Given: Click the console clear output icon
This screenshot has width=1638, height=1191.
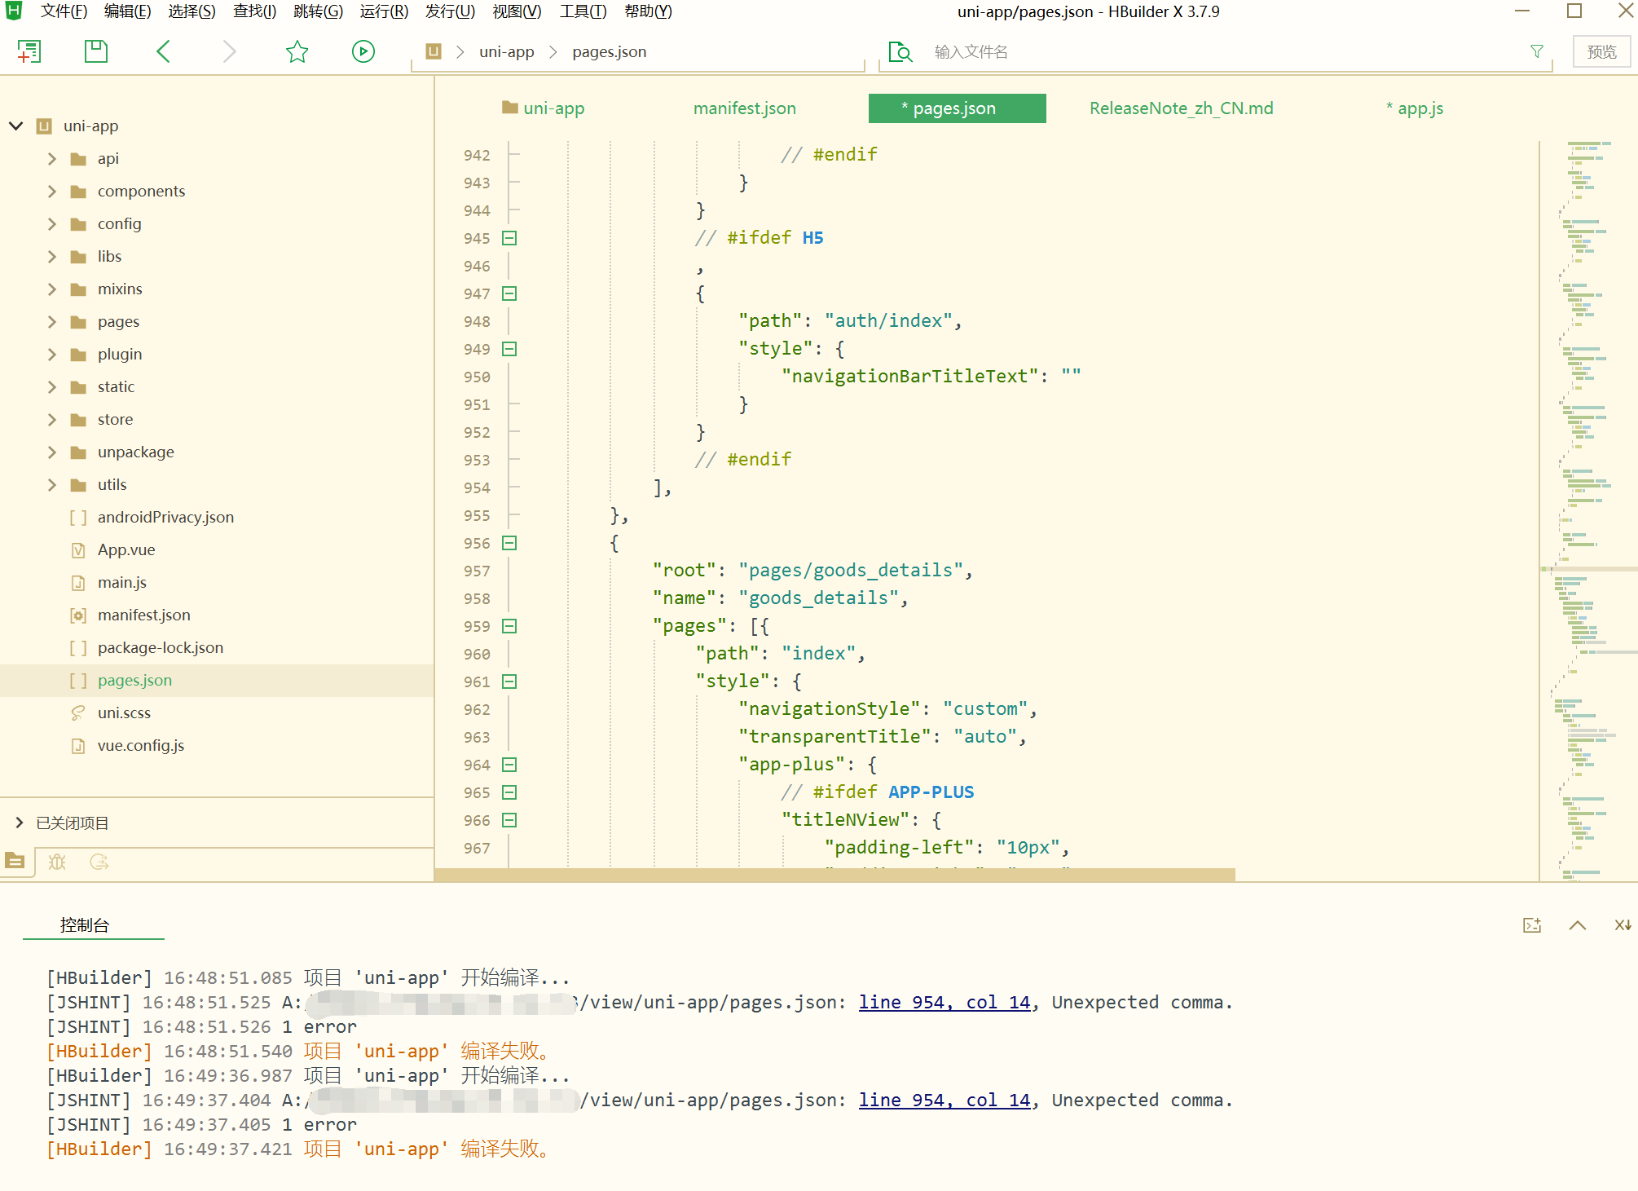Looking at the screenshot, I should (1532, 925).
